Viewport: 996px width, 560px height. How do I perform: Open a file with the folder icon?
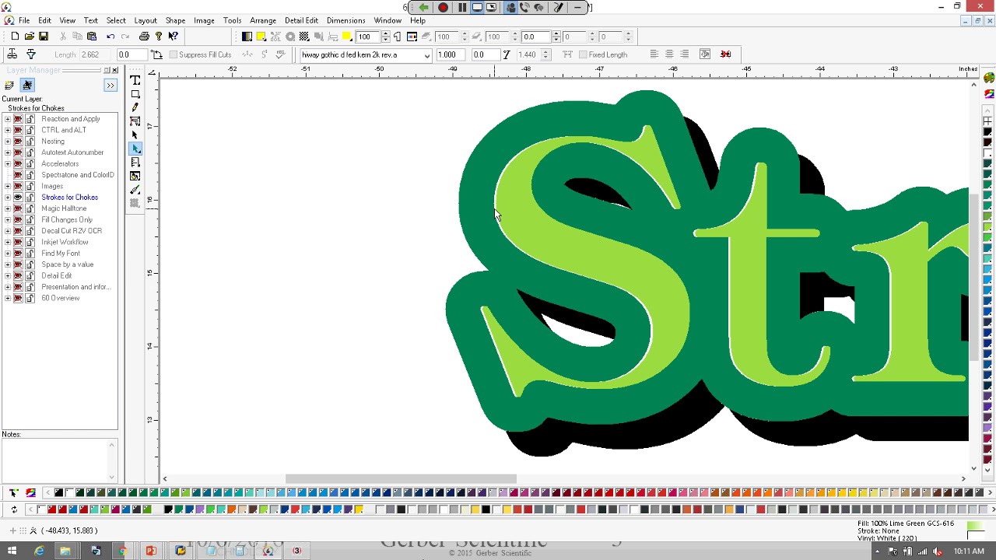point(29,37)
